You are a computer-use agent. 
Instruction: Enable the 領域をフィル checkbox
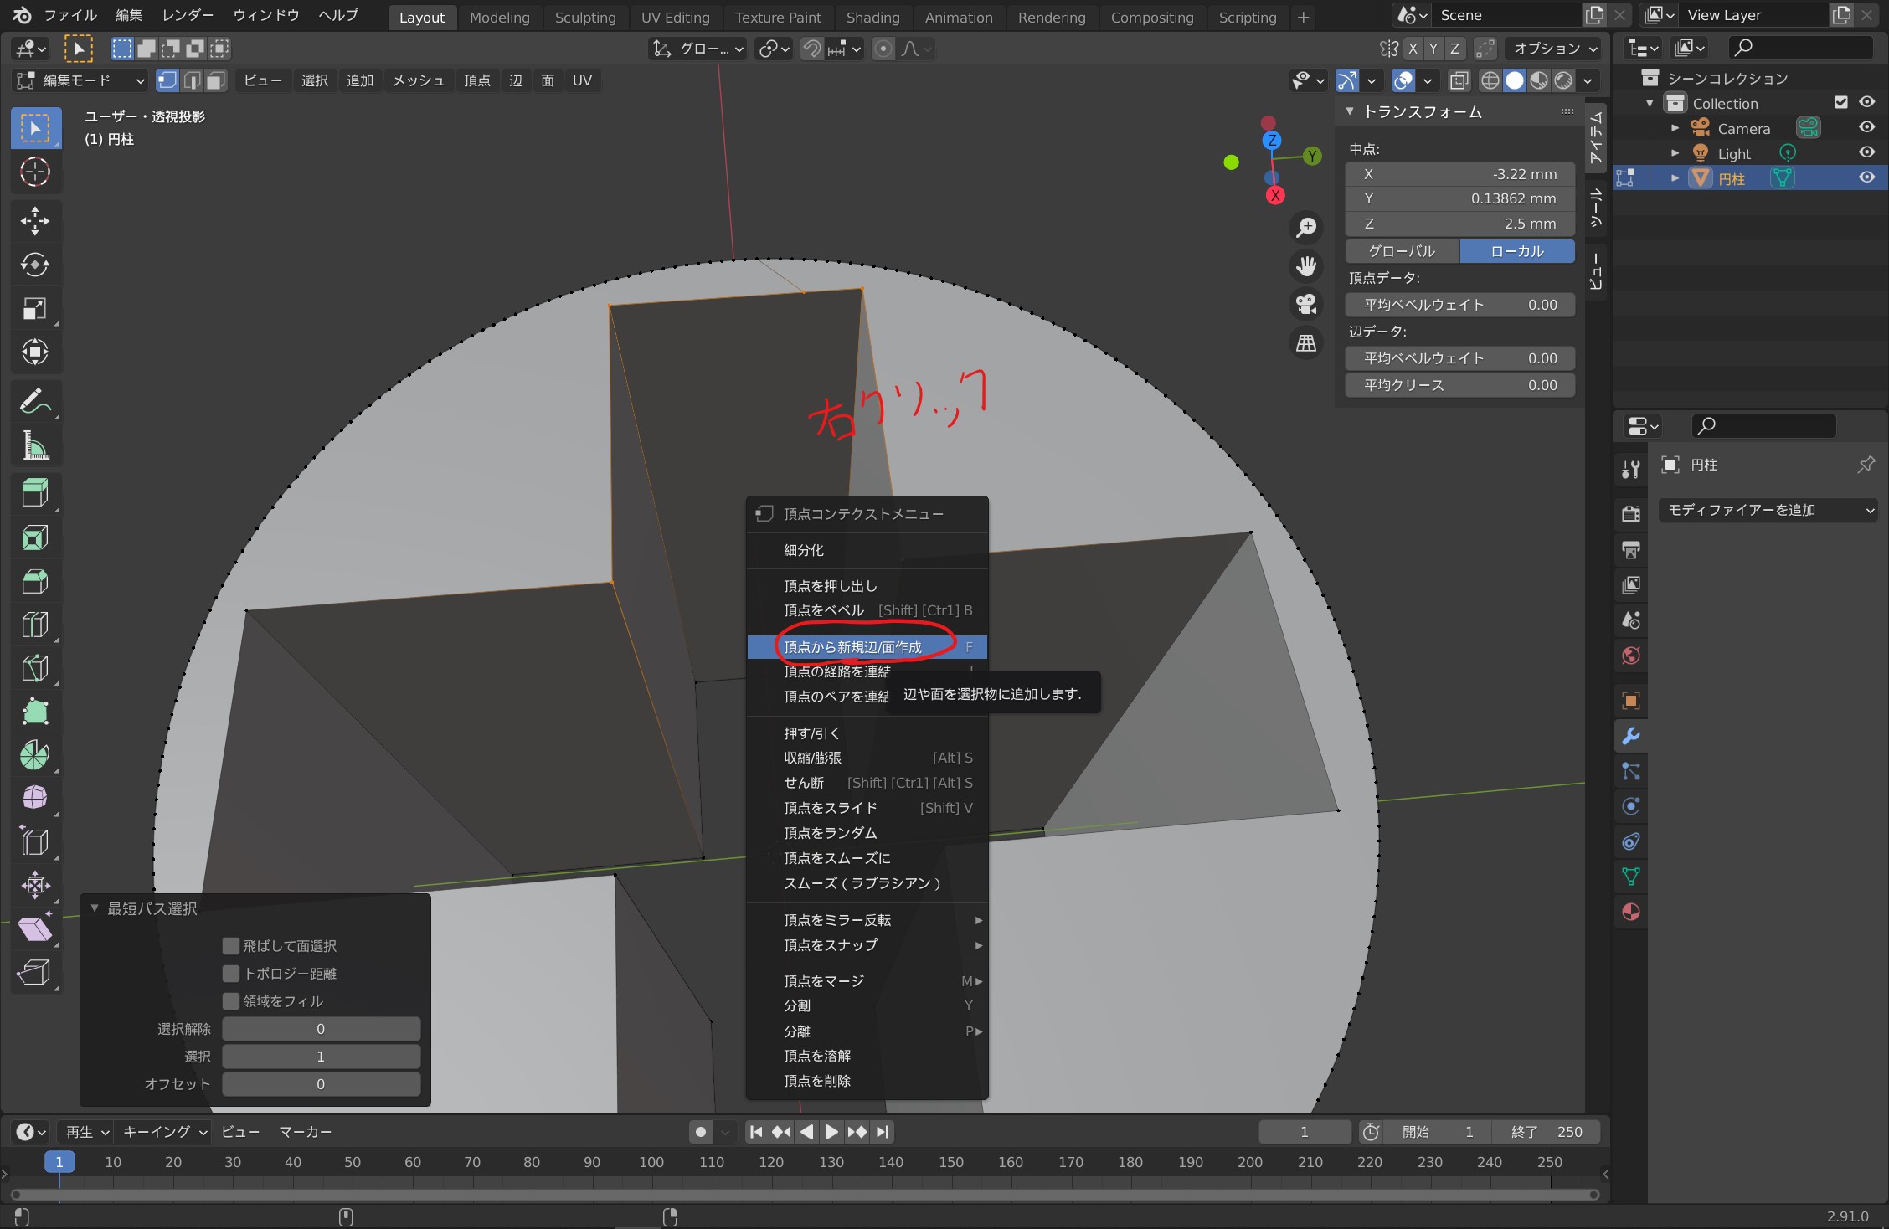pyautogui.click(x=231, y=1001)
